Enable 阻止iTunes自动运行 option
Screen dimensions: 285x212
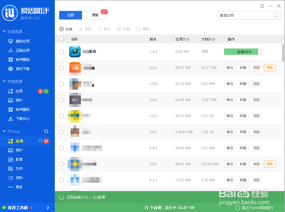tap(238, 208)
